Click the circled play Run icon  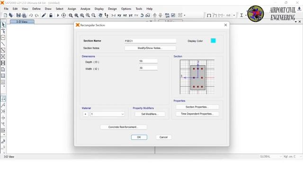click(63, 15)
